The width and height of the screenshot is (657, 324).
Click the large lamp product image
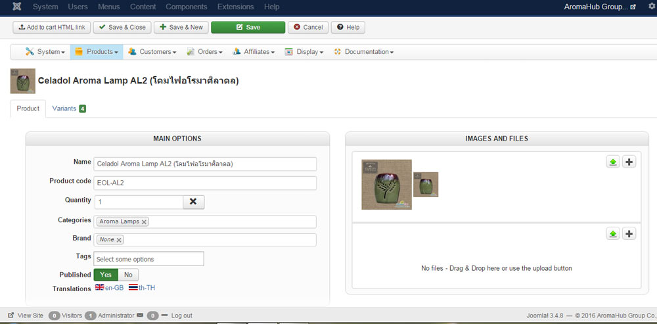387,185
